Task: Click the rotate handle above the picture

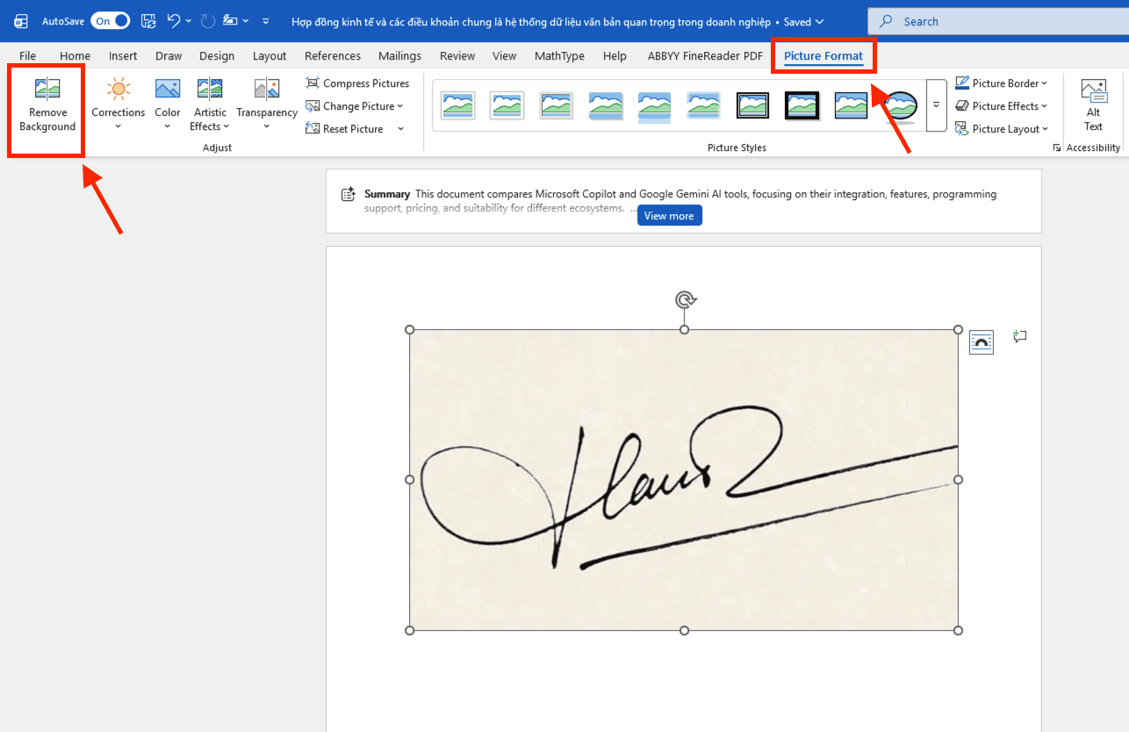Action: (x=685, y=300)
